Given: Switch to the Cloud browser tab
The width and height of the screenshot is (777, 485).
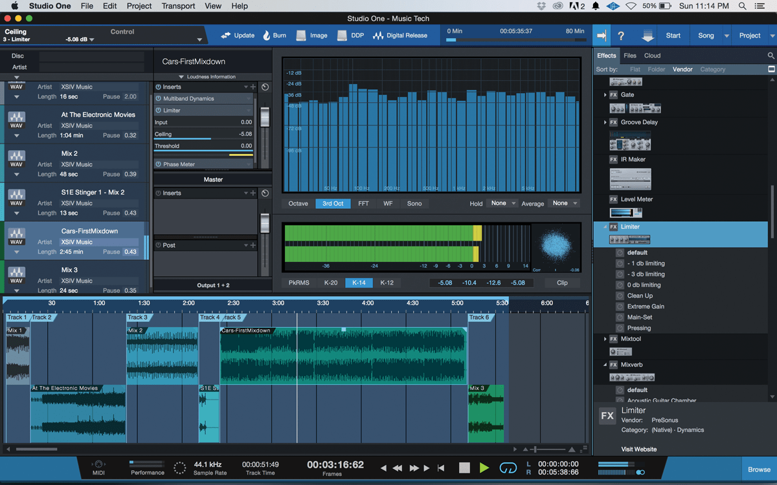Looking at the screenshot, I should click(x=652, y=56).
